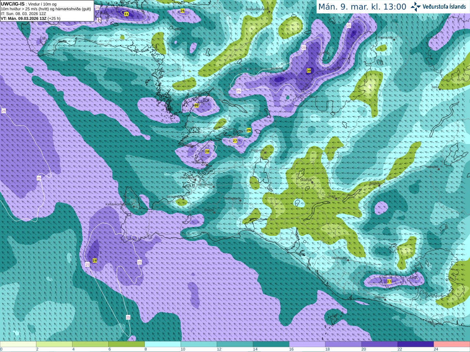Screen dimensions: 470x352
Task: Click the Hveravellir station label
Action: 386,37
